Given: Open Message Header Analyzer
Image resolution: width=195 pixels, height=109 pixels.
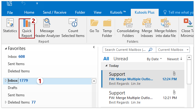Looking at the screenshot, I should pyautogui.click(x=47, y=28).
